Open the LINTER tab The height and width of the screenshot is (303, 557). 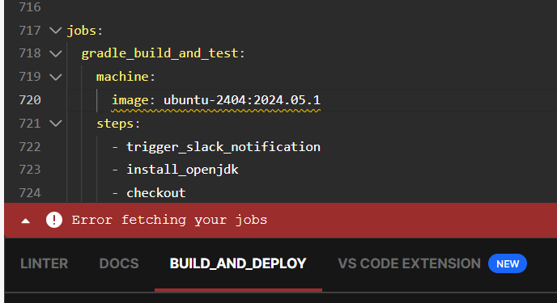44,263
